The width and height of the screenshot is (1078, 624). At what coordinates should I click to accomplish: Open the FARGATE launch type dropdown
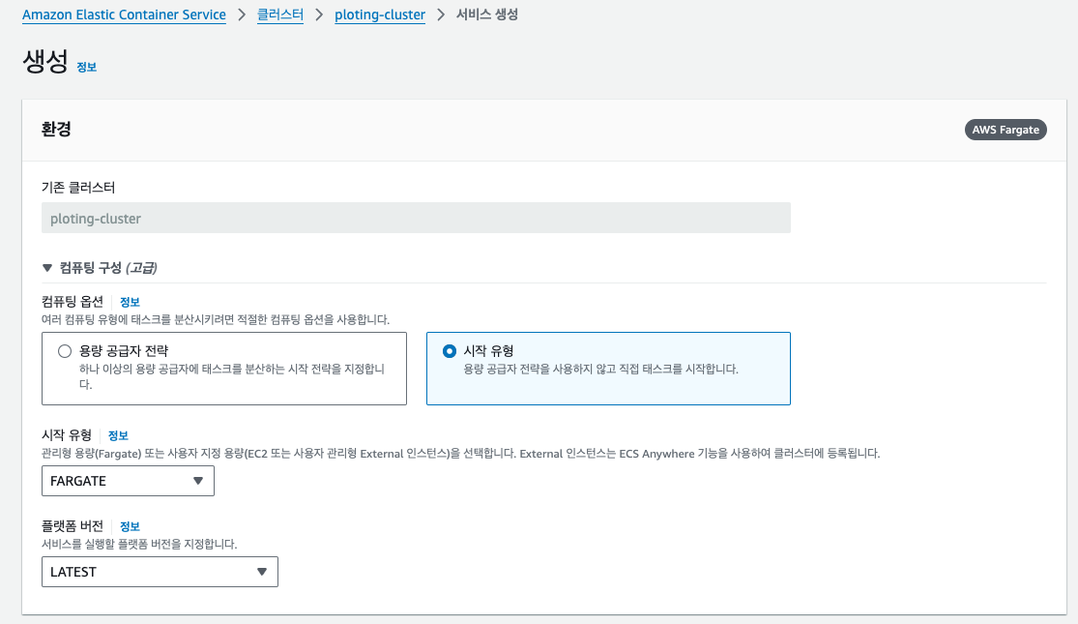(x=128, y=481)
